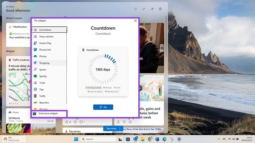Viewport: 255px width, 143px height.
Task: Open Settings app from taskbar
Action: point(179,139)
